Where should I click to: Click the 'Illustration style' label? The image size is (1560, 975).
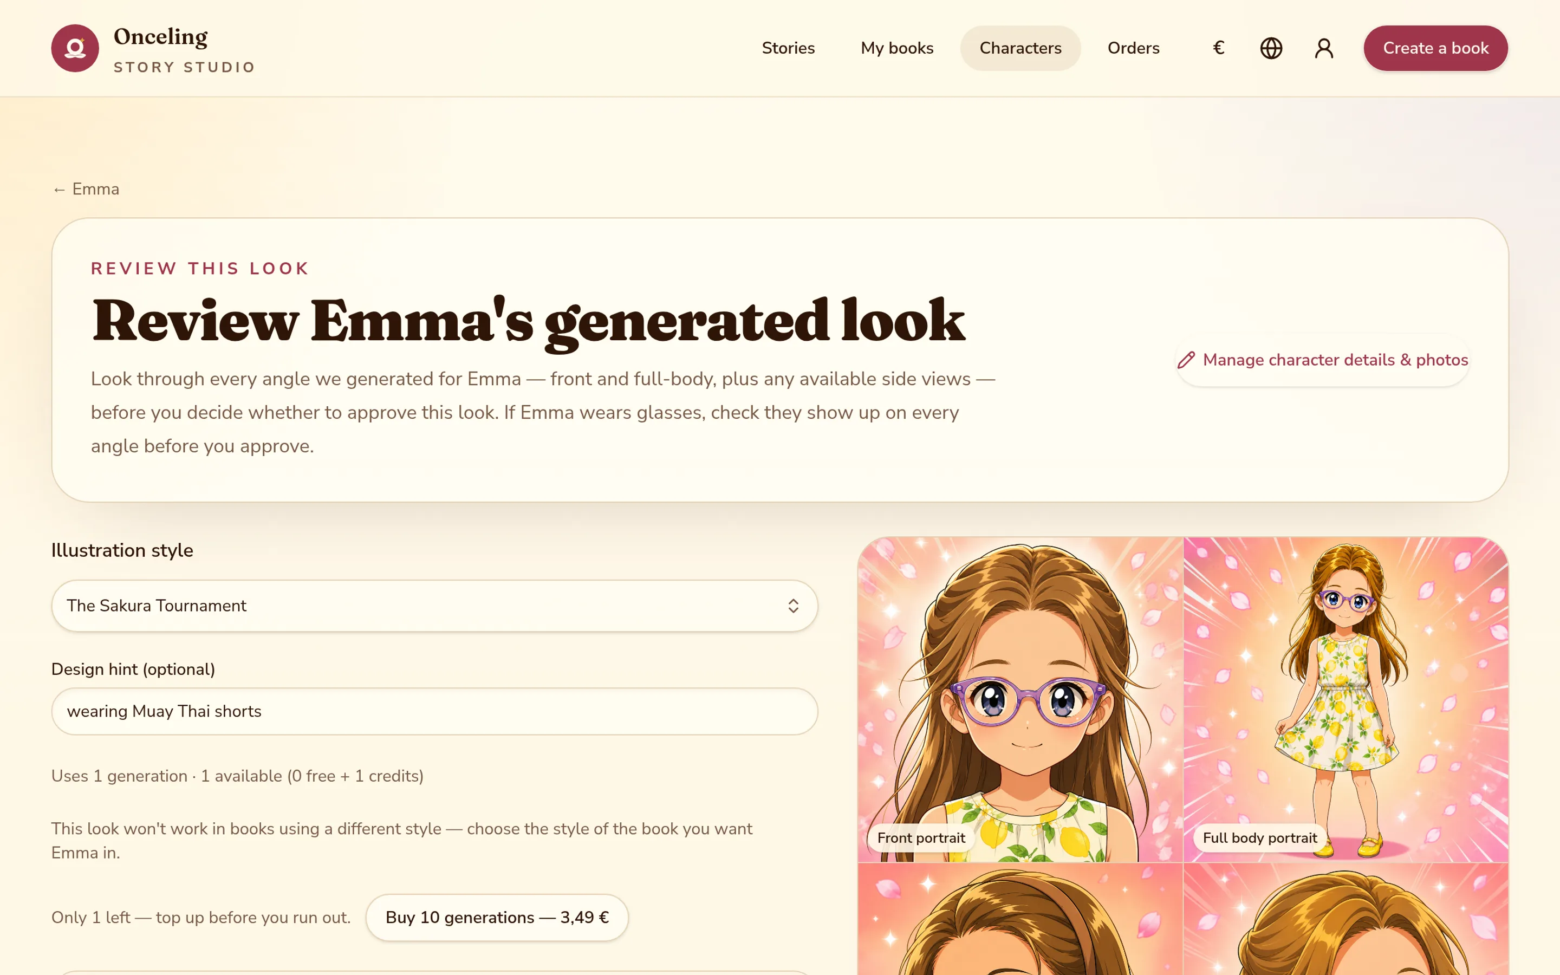pos(122,550)
